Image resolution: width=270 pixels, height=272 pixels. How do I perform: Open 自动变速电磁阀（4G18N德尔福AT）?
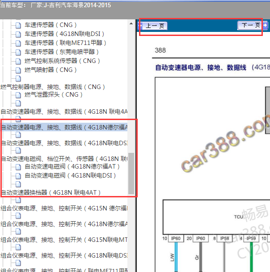click(72, 166)
